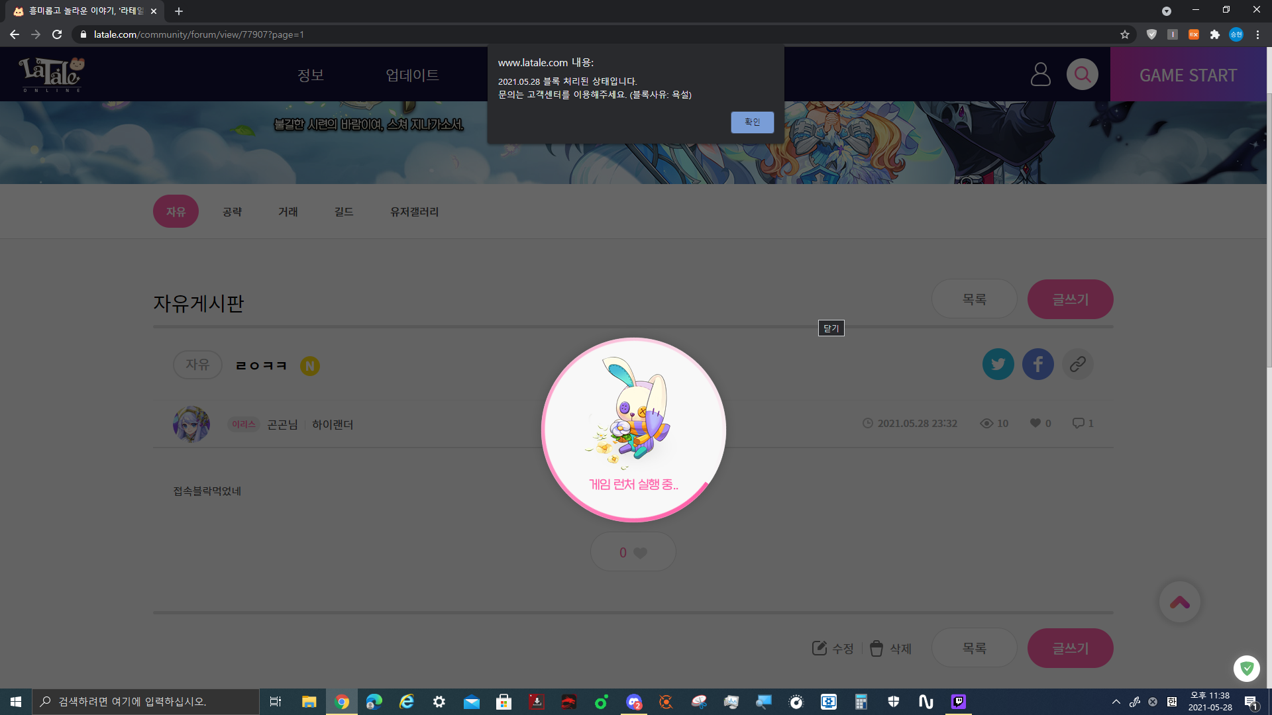Click the top 글쓰기 write button
Viewport: 1272px width, 715px height.
[x=1070, y=299]
